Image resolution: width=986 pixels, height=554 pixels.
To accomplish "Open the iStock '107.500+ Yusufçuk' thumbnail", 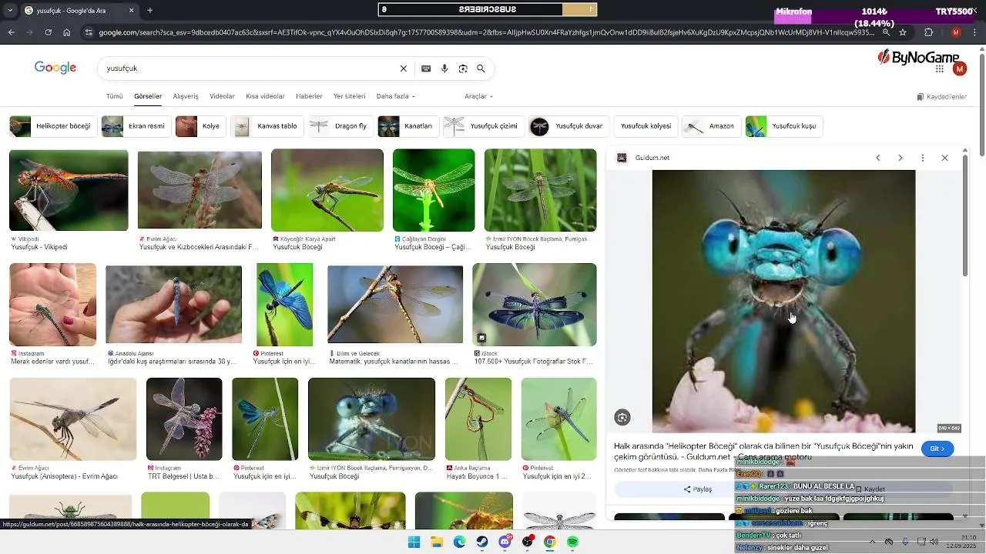I will coord(534,304).
